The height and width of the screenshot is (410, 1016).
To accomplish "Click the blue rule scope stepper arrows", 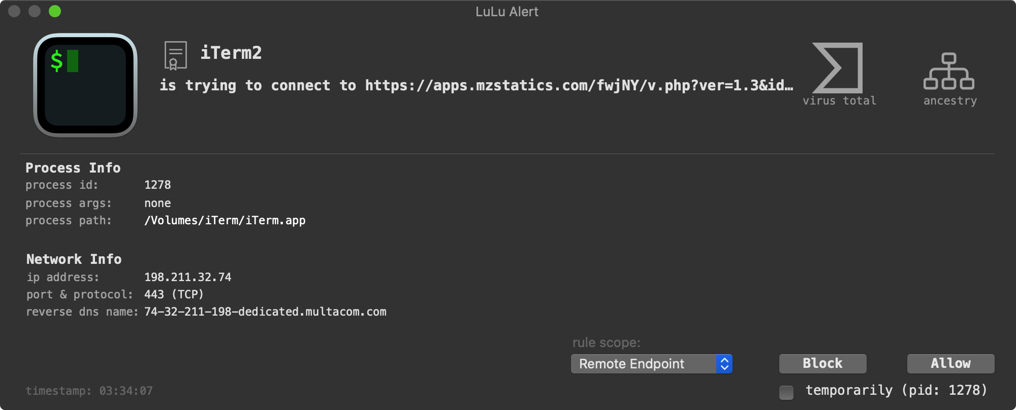I will click(x=724, y=364).
